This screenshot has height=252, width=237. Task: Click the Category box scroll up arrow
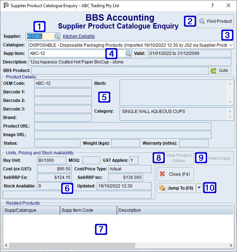pyautogui.click(x=230, y=111)
